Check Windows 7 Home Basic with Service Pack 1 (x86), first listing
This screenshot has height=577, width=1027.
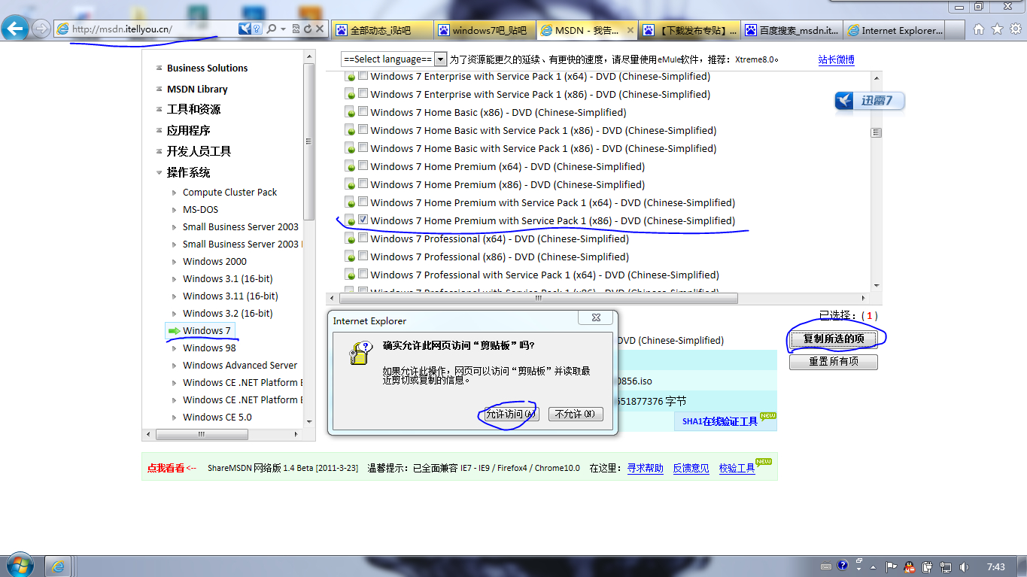pos(363,130)
